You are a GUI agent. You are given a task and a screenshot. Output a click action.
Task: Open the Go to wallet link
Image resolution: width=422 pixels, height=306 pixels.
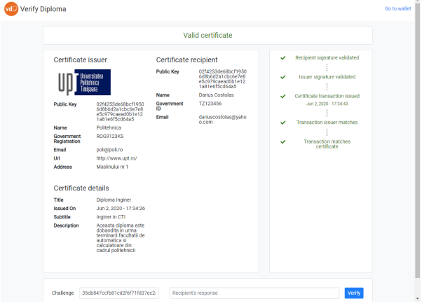click(397, 8)
